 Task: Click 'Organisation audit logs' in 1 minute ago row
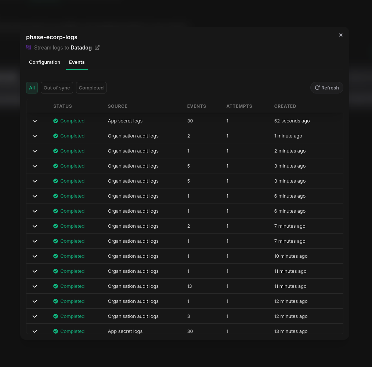click(133, 136)
